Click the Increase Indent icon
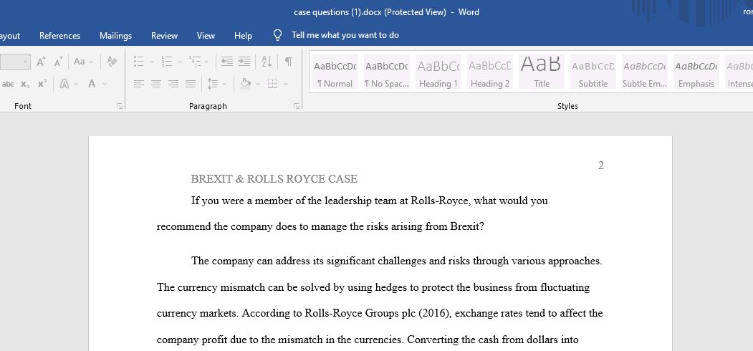Viewport: 753px width, 351px height. [x=244, y=62]
